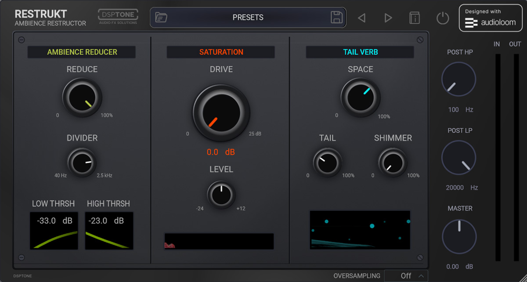
Task: Toggle SATURATION section header
Action: [221, 52]
